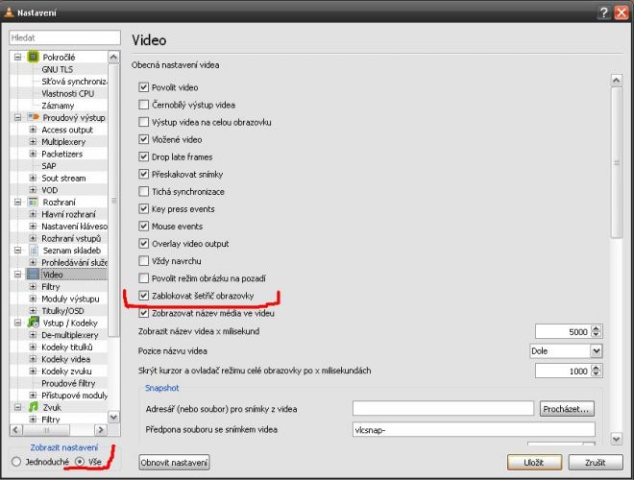Click settings pane scrollbar down arrow
The width and height of the screenshot is (634, 480).
point(616,439)
